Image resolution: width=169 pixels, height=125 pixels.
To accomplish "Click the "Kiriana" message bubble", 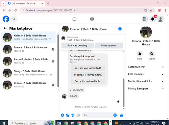I will [74, 96].
